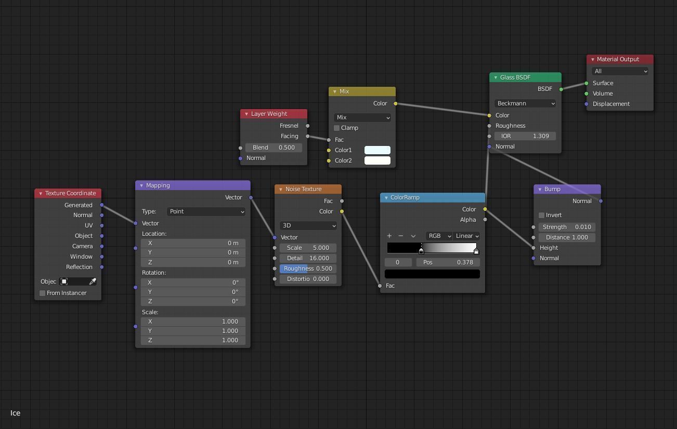Image resolution: width=677 pixels, height=429 pixels.
Task: Select the white color stop marker in ColorRamp
Action: point(476,251)
